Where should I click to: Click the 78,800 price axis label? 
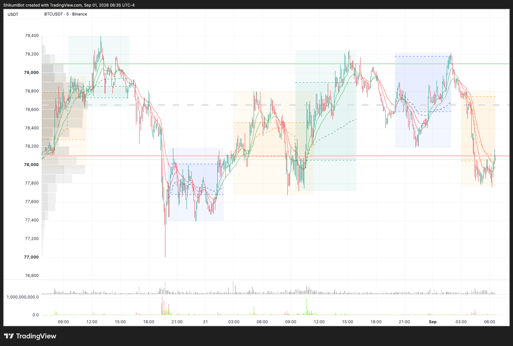[32, 91]
